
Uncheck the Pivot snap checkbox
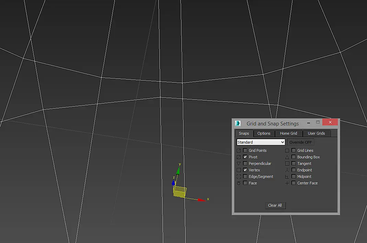coord(245,157)
